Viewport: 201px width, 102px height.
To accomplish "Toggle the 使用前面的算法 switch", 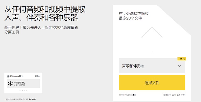I will 134,95.
